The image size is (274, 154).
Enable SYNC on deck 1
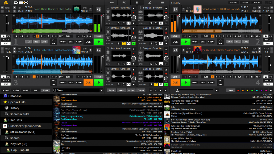pos(6,43)
